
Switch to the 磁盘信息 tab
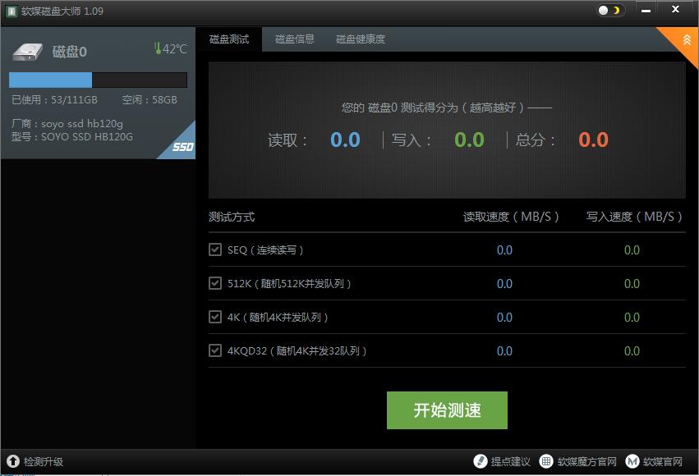tap(294, 39)
